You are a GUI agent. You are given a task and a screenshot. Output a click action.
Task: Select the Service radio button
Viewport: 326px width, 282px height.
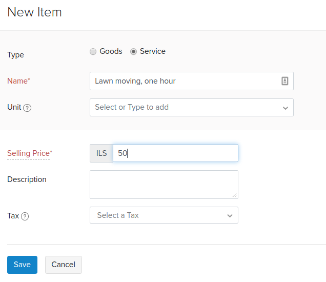click(x=134, y=52)
